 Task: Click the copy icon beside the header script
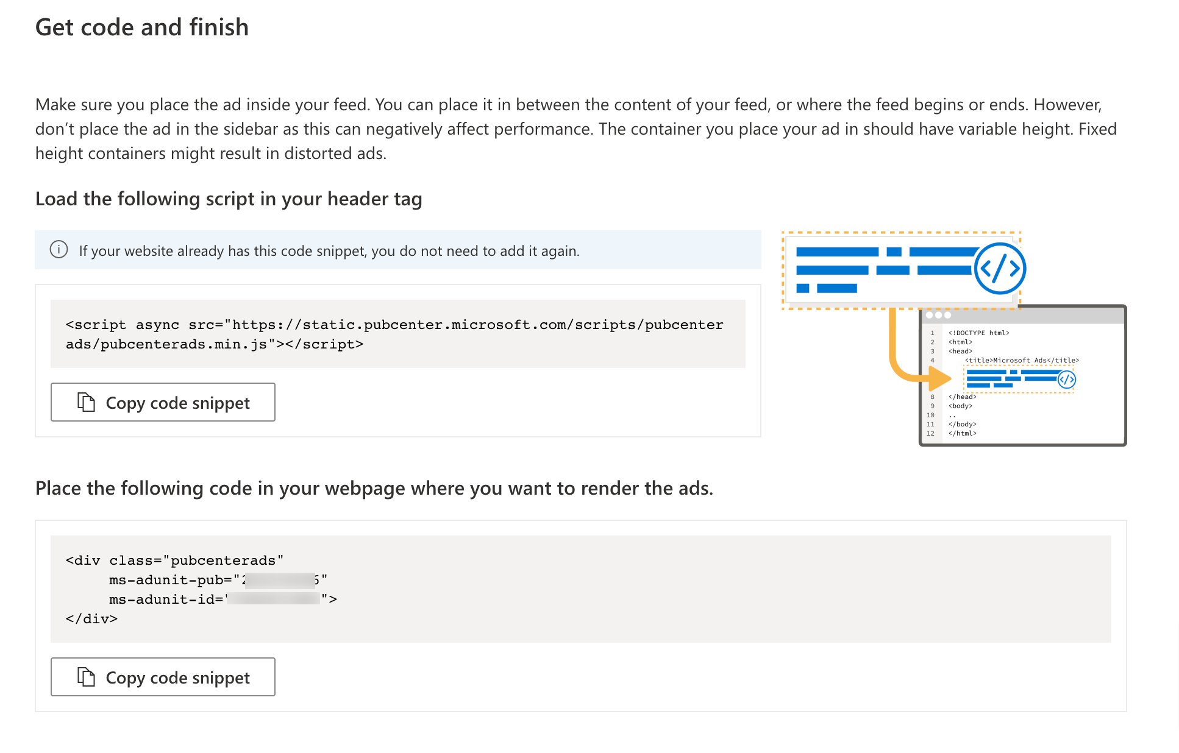(x=86, y=402)
